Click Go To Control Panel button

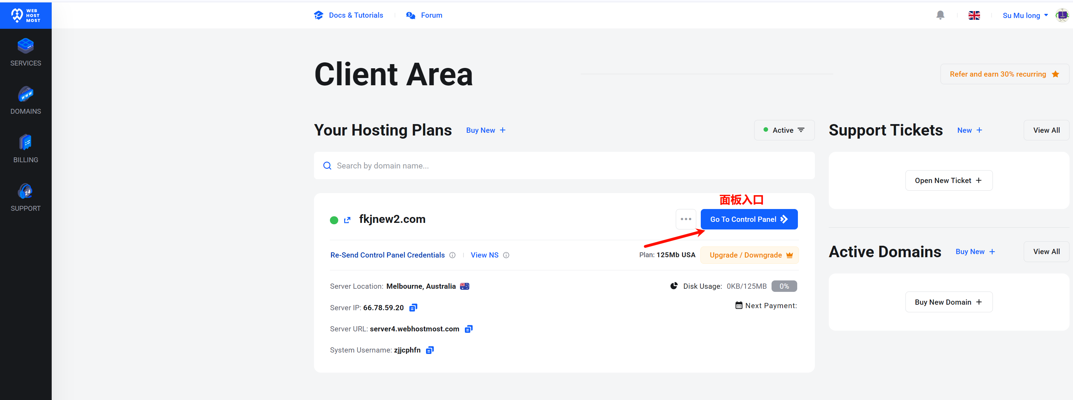749,219
